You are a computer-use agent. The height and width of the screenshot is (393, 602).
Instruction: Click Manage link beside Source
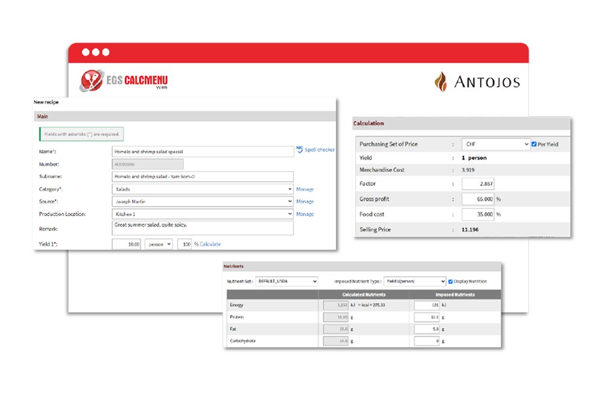tap(305, 201)
